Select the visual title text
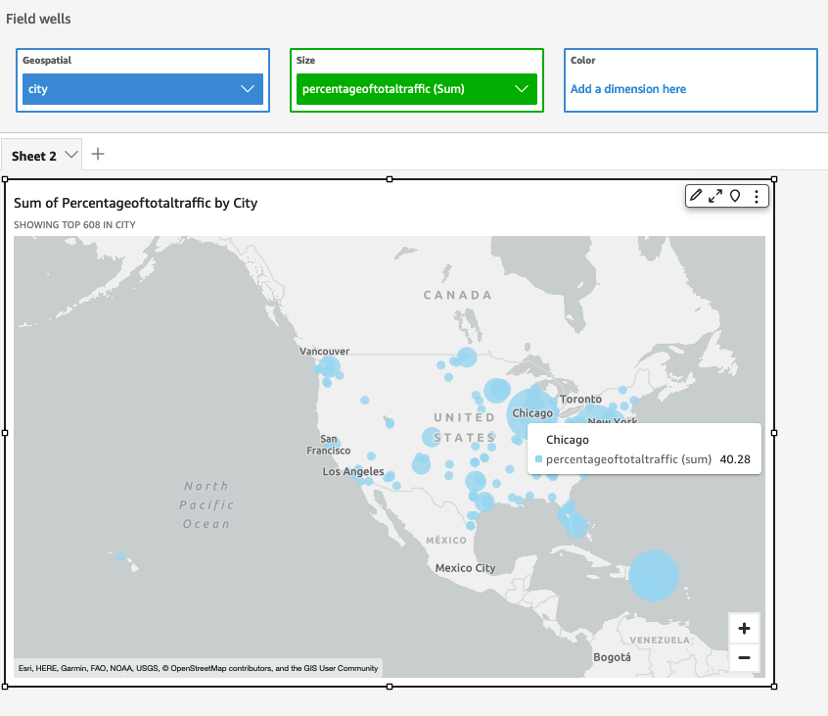828x716 pixels. [133, 203]
